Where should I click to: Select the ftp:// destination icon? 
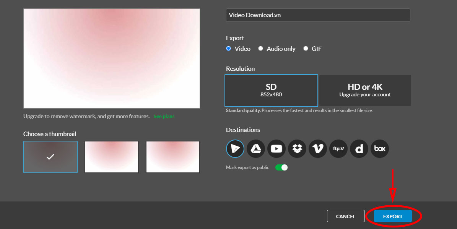[x=338, y=149]
